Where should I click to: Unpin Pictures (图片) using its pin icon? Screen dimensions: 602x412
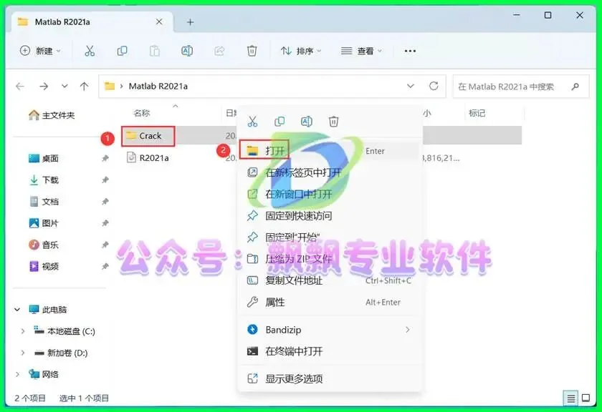point(105,223)
